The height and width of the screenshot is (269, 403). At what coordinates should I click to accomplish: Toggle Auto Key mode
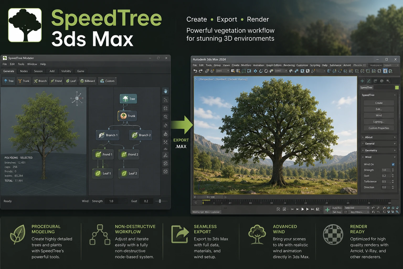coord(337,208)
